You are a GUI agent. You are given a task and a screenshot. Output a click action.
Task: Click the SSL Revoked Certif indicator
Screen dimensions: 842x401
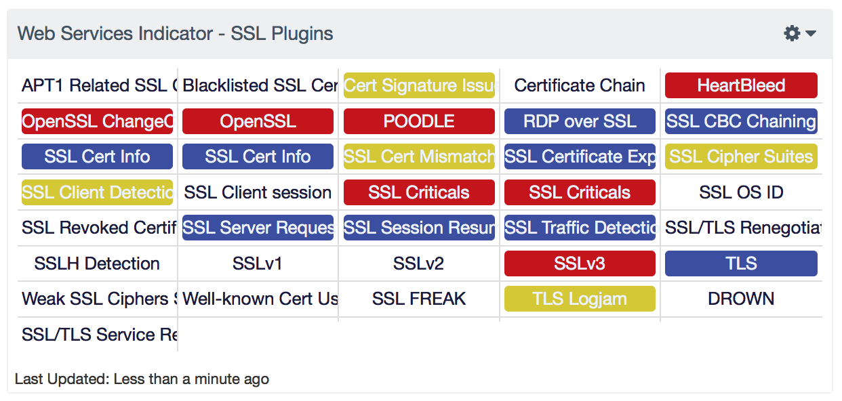[x=98, y=228]
